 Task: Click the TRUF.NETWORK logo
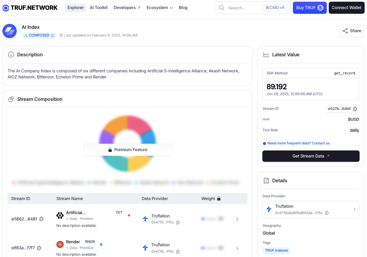click(30, 8)
